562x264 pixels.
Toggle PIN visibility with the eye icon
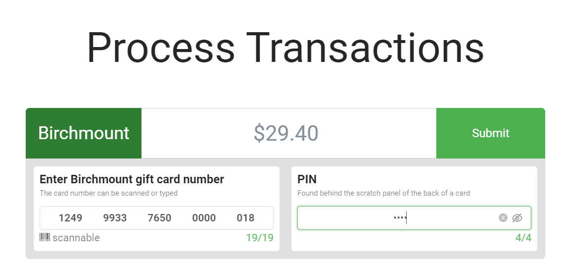[x=517, y=218]
